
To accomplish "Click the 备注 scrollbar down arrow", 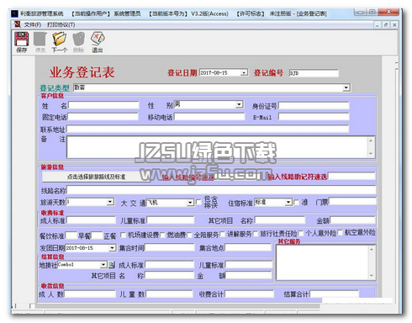I will click(x=371, y=154).
